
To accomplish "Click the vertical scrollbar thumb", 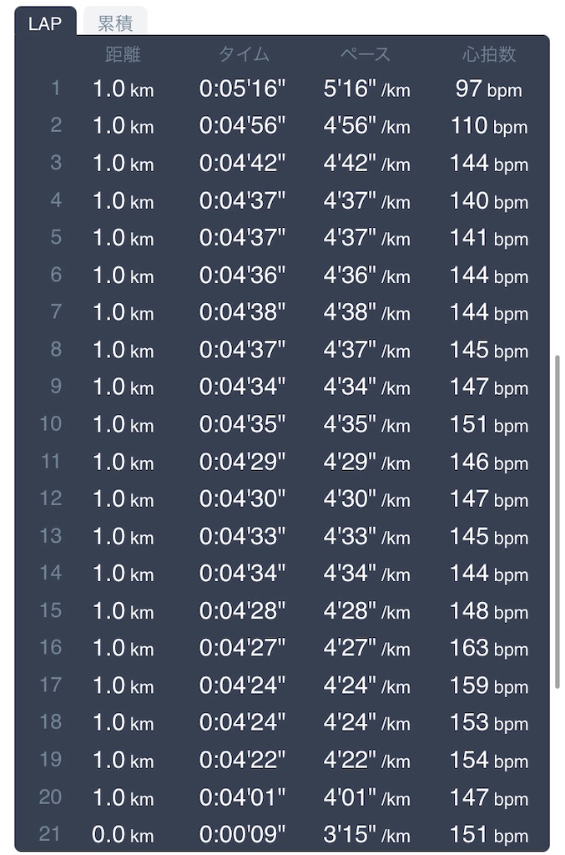I will [x=557, y=522].
